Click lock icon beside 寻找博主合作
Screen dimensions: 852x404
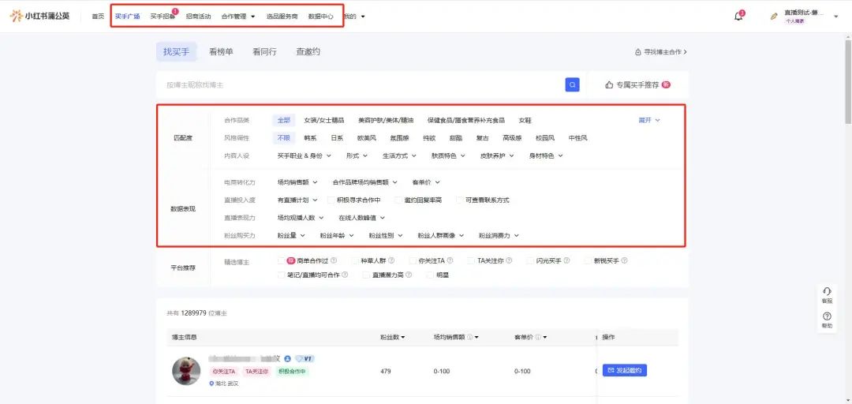[638, 52]
